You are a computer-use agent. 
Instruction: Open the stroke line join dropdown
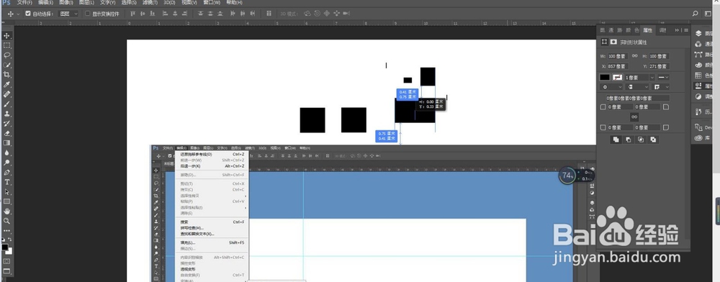(x=661, y=86)
